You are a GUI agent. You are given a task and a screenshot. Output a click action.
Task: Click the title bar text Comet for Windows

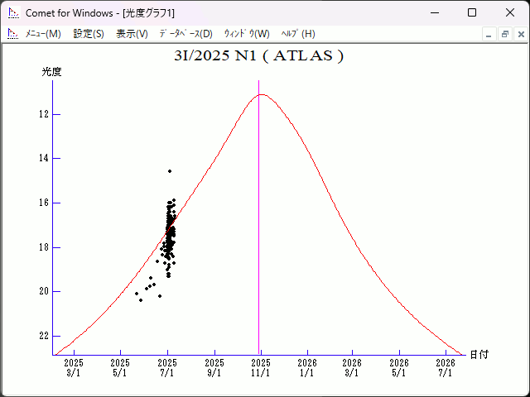click(70, 13)
